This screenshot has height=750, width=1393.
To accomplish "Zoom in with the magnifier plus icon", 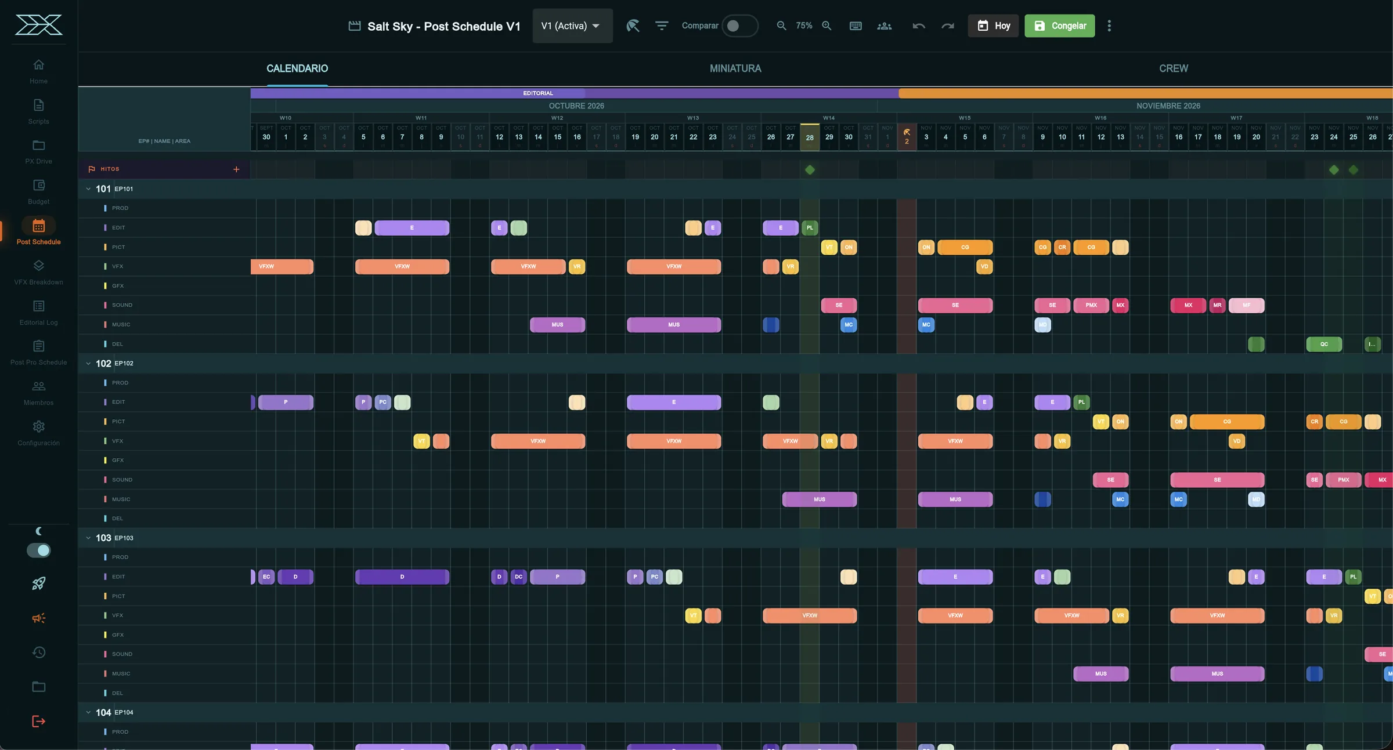I will [827, 26].
